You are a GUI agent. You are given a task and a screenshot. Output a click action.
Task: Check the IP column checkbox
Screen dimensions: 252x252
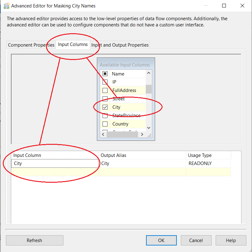point(105,82)
